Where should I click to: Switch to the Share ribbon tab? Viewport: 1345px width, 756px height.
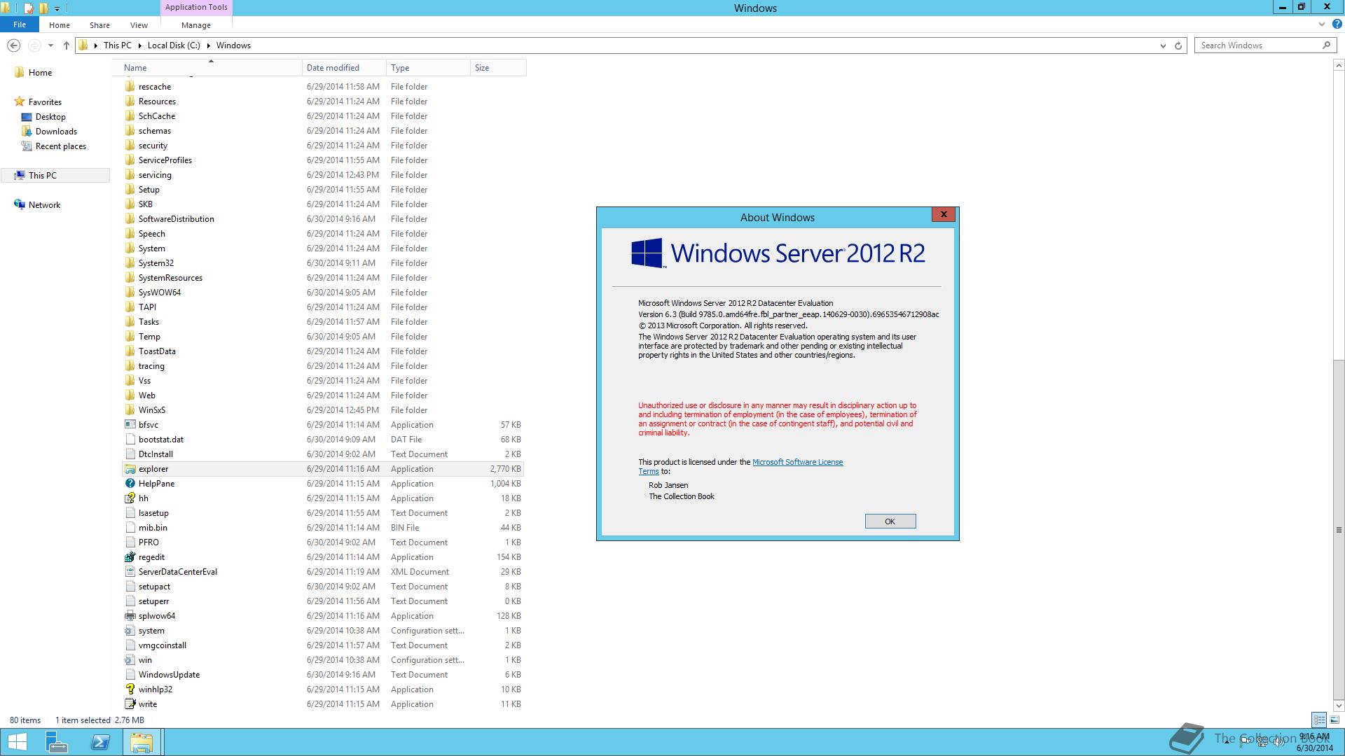click(99, 24)
